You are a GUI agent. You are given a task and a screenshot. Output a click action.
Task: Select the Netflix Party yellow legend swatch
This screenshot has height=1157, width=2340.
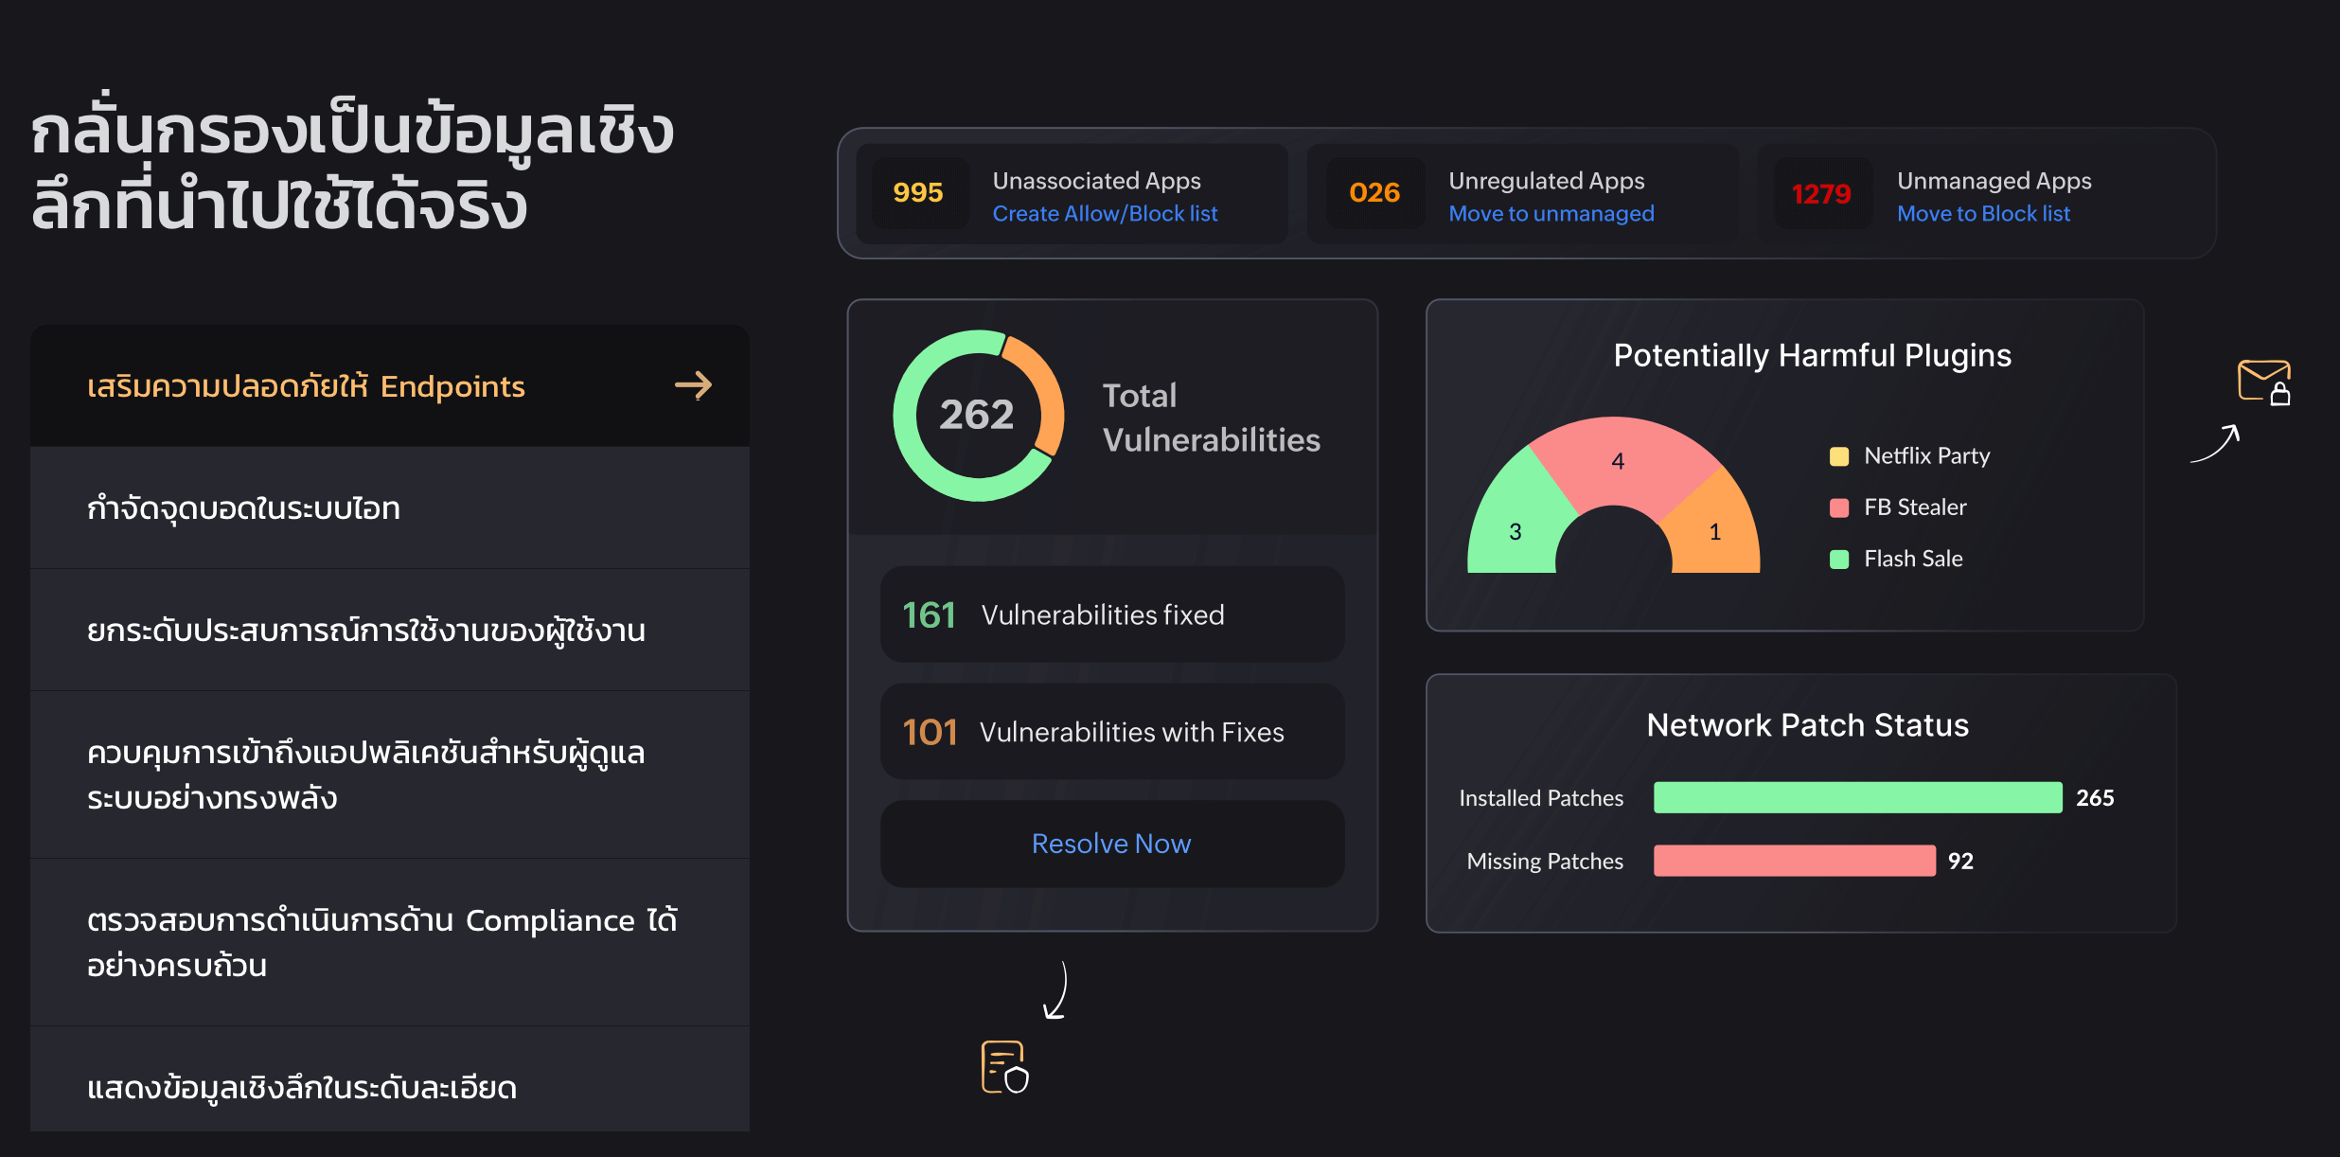1839,456
